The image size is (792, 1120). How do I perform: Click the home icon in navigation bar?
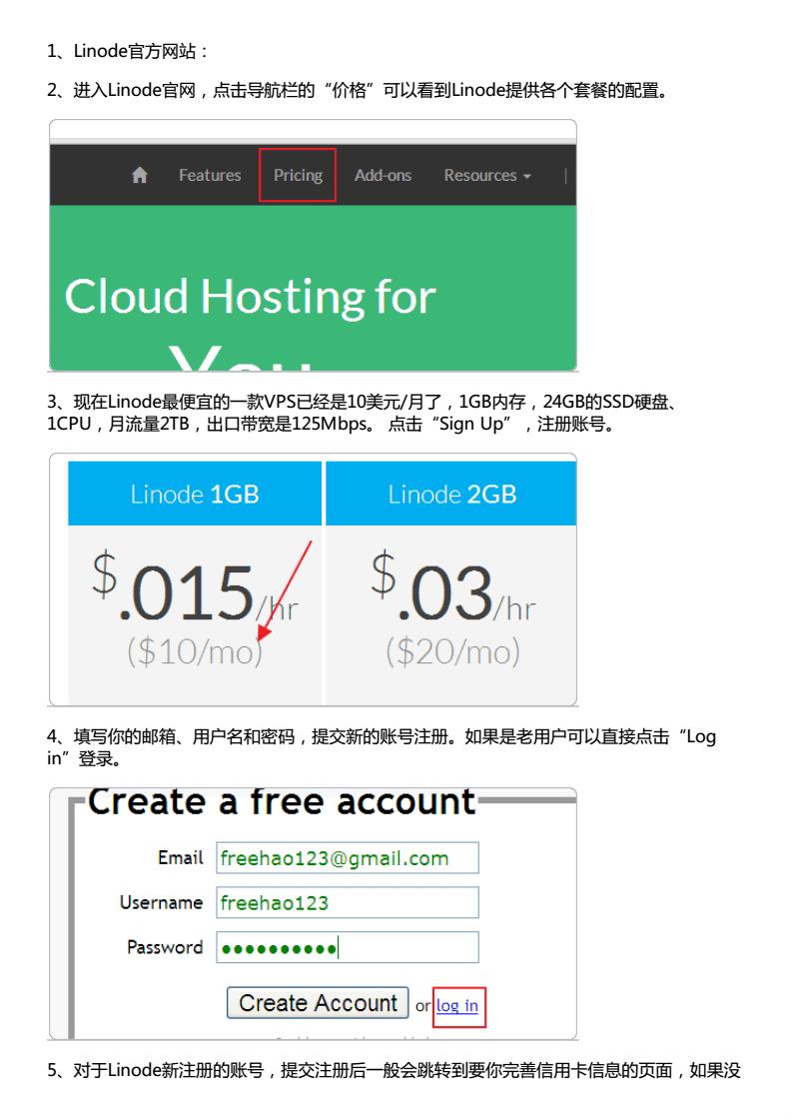(x=140, y=175)
